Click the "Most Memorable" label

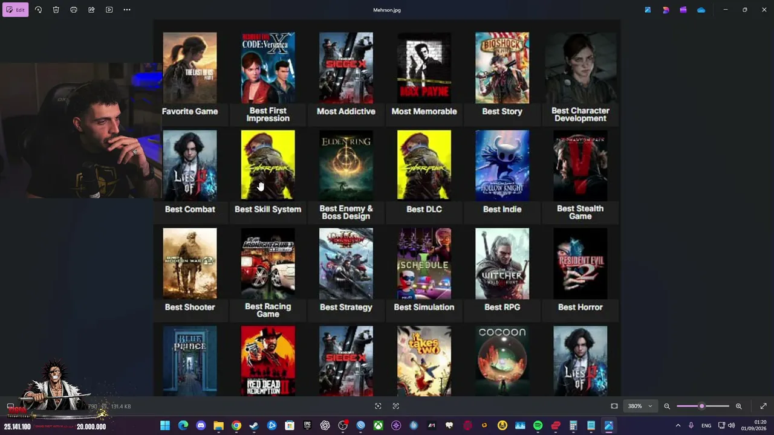424,111
